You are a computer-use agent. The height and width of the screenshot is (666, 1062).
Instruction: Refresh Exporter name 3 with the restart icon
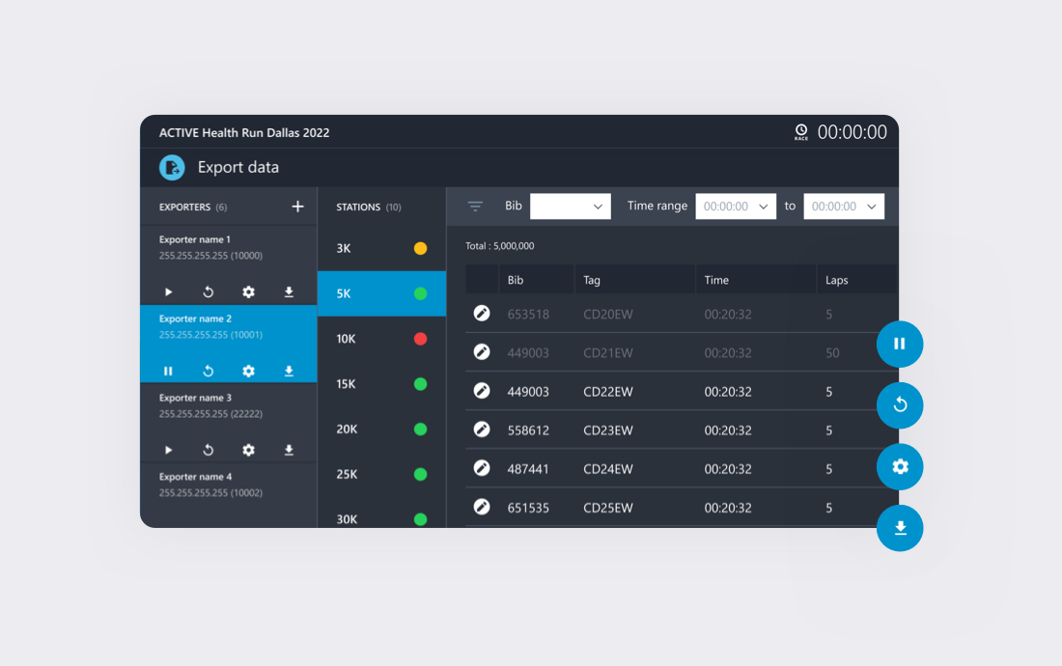pos(208,450)
